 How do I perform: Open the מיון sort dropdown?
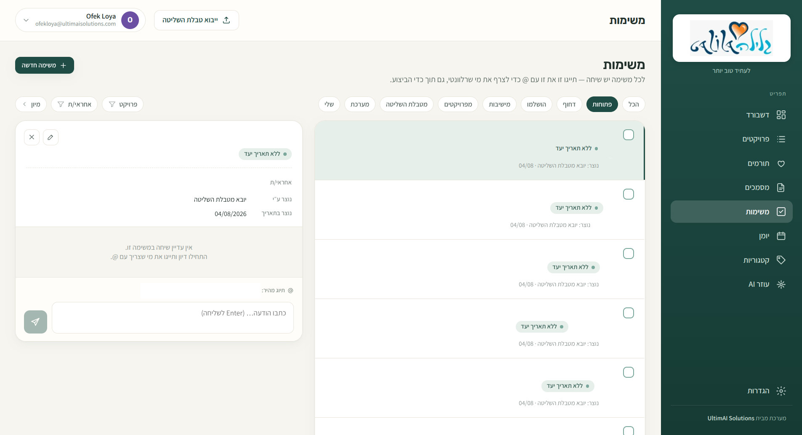(x=31, y=104)
